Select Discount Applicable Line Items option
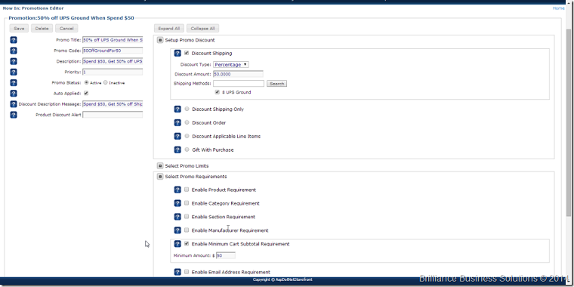The height and width of the screenshot is (287, 574). 187,136
